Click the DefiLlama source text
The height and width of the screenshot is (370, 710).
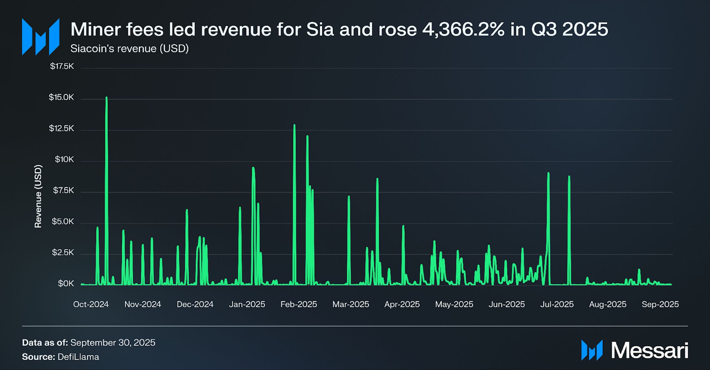[78, 357]
